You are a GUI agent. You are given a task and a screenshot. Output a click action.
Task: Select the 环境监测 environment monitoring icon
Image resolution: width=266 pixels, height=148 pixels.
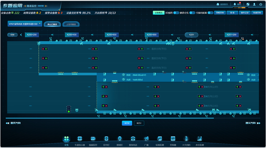[x=160, y=139]
